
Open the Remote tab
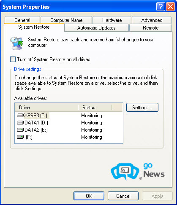[x=150, y=28]
